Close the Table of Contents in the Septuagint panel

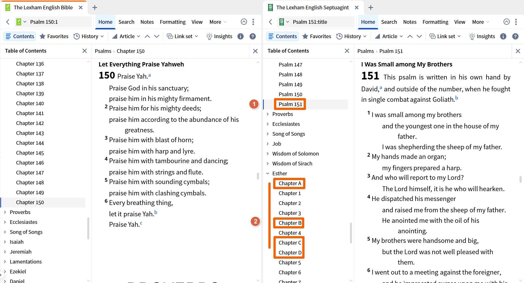click(347, 51)
